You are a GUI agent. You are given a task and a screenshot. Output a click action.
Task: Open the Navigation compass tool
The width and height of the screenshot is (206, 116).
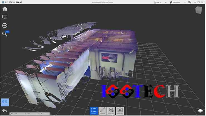tap(5, 25)
